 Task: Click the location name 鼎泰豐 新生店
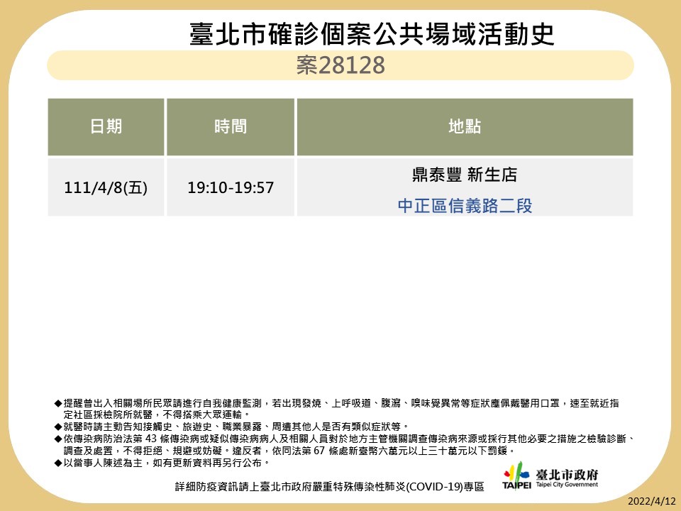[x=465, y=175]
